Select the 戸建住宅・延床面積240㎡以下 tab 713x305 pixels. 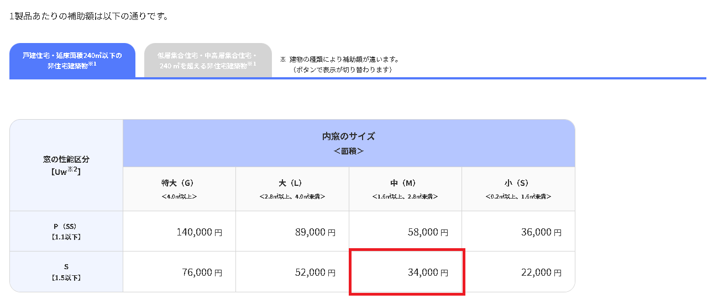click(72, 60)
